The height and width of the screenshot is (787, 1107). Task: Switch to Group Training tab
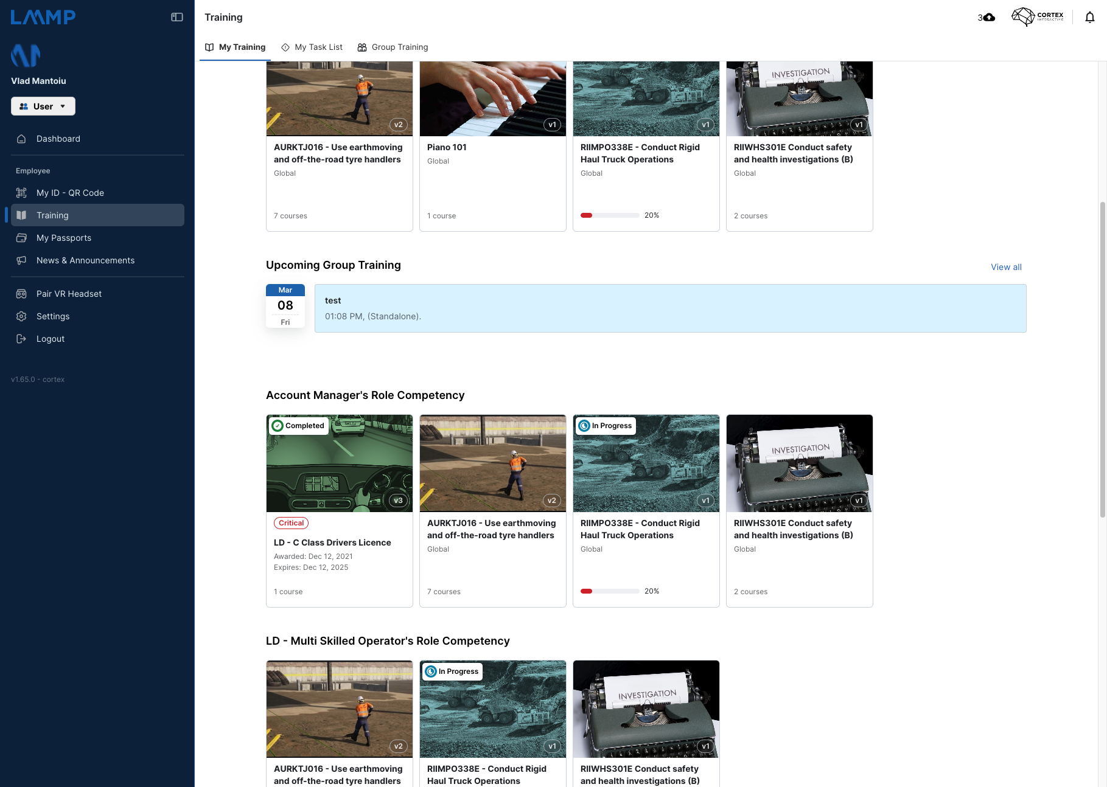pos(393,47)
